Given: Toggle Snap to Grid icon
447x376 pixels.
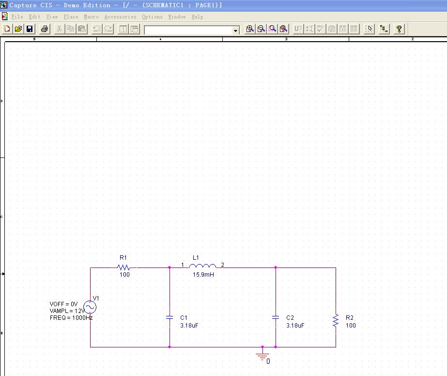Looking at the screenshot, I should (369, 29).
